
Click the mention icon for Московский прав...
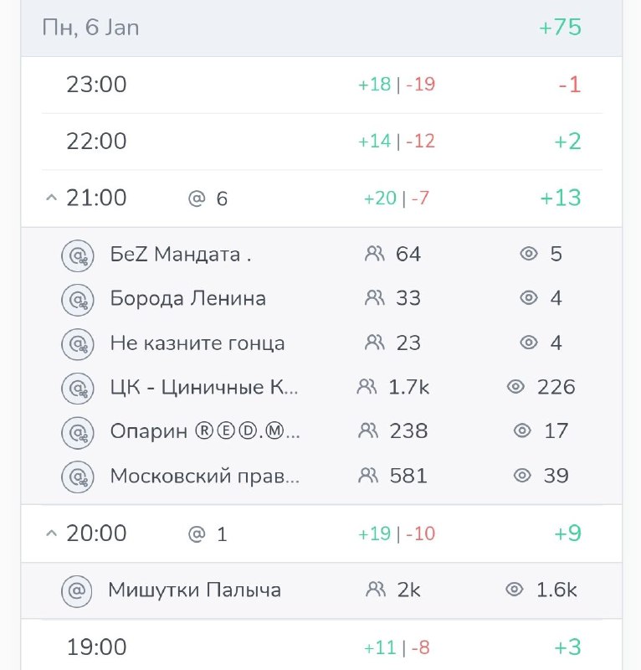tap(77, 477)
